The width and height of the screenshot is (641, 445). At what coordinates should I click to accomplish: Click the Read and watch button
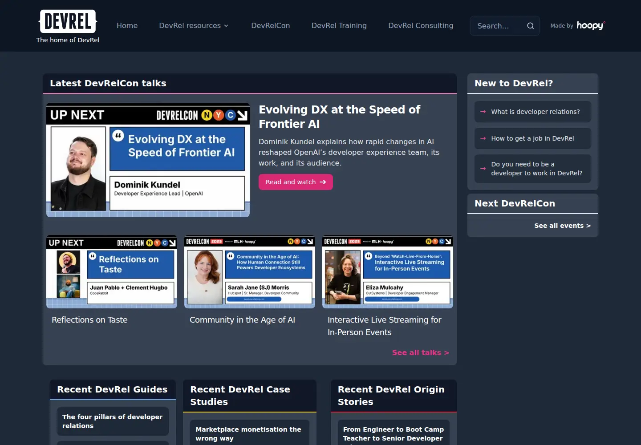pyautogui.click(x=296, y=182)
